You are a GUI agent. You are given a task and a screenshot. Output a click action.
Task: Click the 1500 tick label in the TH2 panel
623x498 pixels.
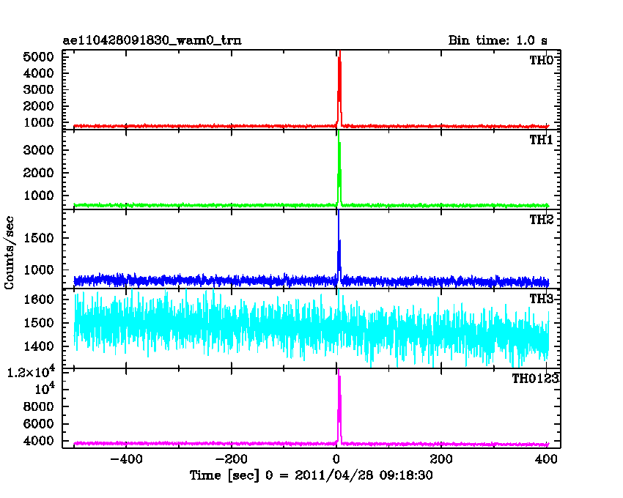click(39, 238)
